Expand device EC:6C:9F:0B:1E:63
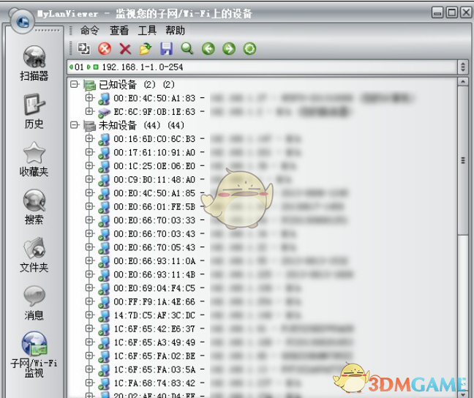 89,111
